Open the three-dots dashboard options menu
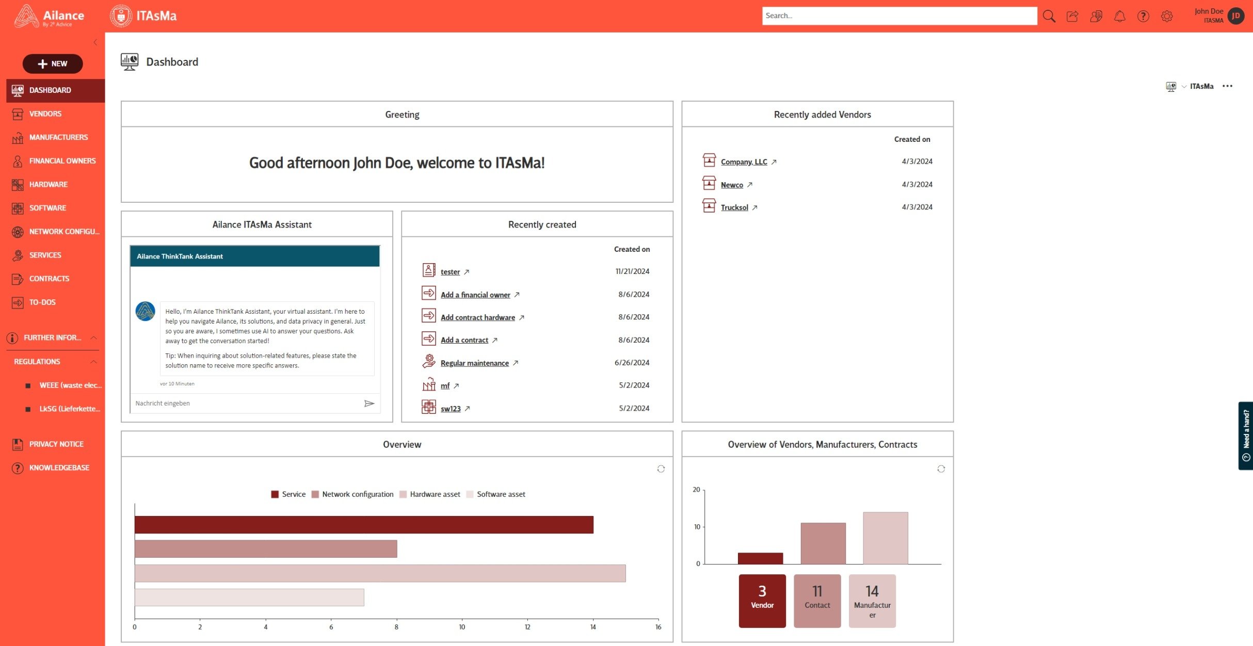This screenshot has width=1253, height=646. pyautogui.click(x=1227, y=86)
